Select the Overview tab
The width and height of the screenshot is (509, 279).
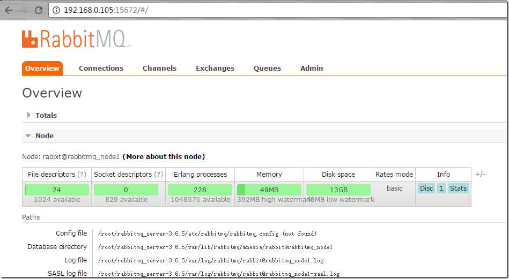pos(42,69)
